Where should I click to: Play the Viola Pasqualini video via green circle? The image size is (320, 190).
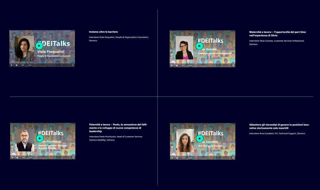pos(39,46)
